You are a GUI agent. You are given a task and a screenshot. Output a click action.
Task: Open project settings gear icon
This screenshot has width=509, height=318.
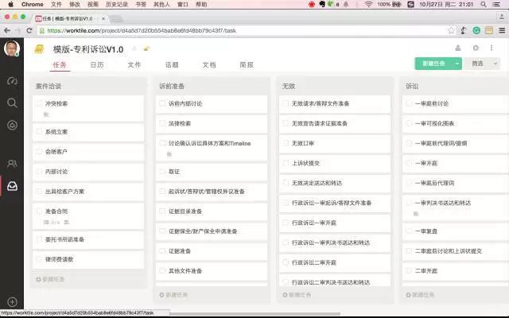point(476,48)
